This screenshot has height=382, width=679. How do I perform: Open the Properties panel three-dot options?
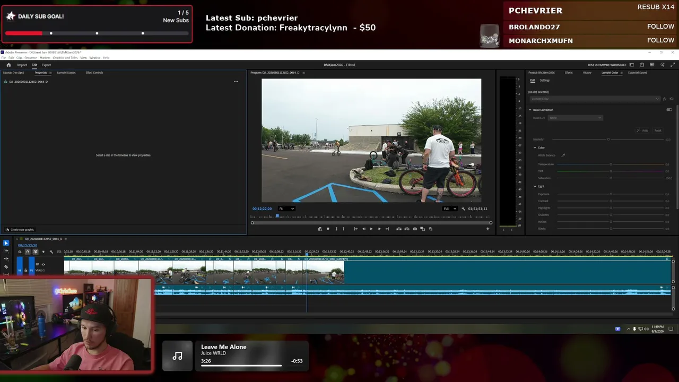tap(236, 82)
